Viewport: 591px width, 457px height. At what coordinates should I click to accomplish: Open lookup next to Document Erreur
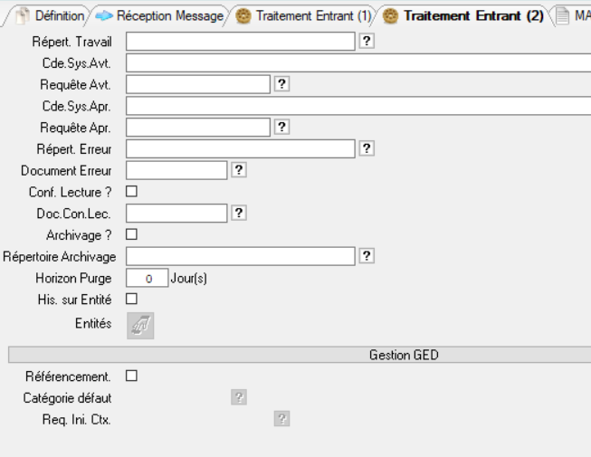click(x=239, y=169)
